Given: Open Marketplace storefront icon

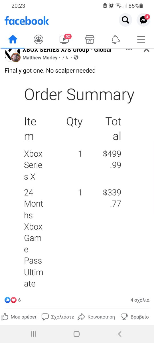Looking at the screenshot, I should click(90, 39).
